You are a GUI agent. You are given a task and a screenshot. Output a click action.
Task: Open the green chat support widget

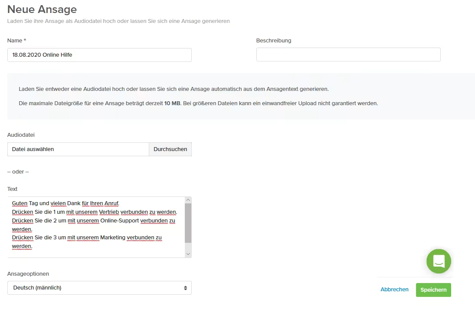(x=439, y=261)
